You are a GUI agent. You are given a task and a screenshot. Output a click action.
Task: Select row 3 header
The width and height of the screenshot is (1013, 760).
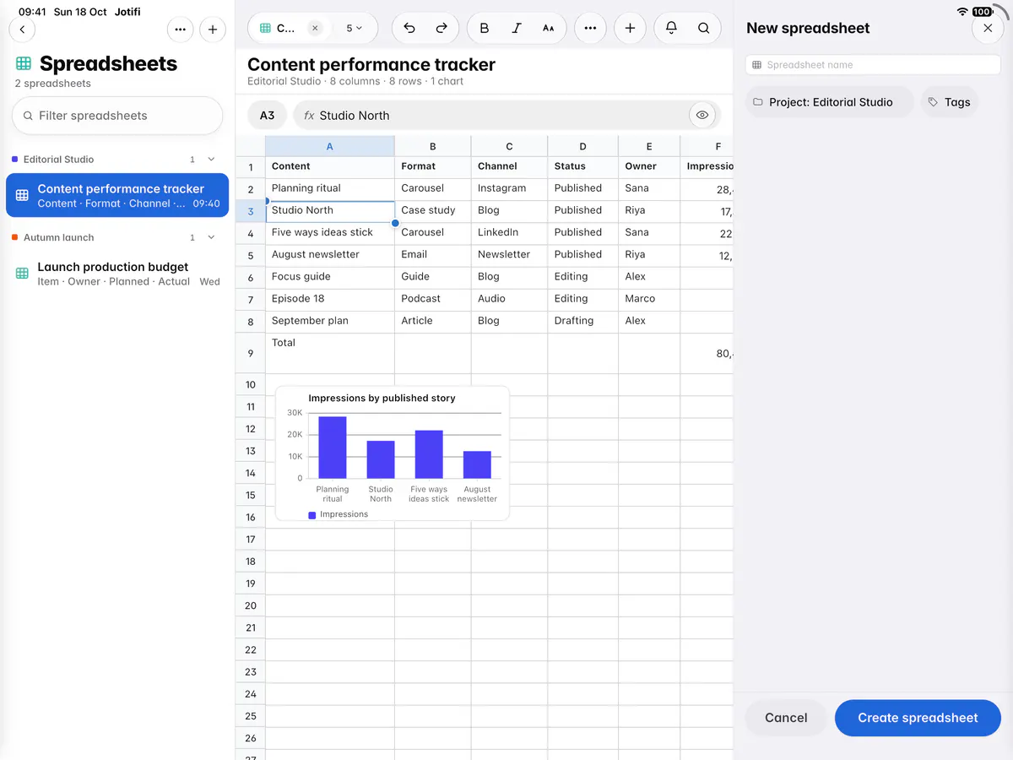(251, 211)
